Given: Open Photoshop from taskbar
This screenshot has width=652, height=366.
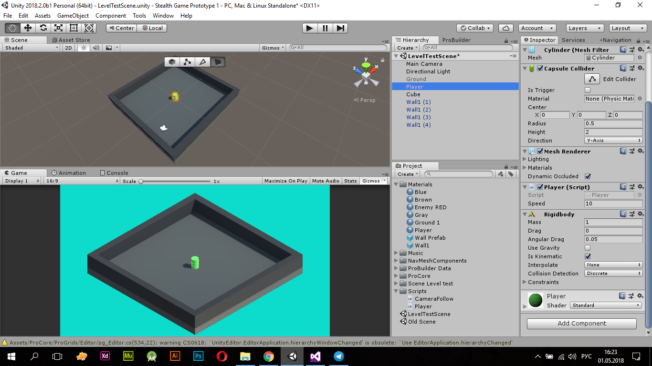Looking at the screenshot, I should pos(198,356).
